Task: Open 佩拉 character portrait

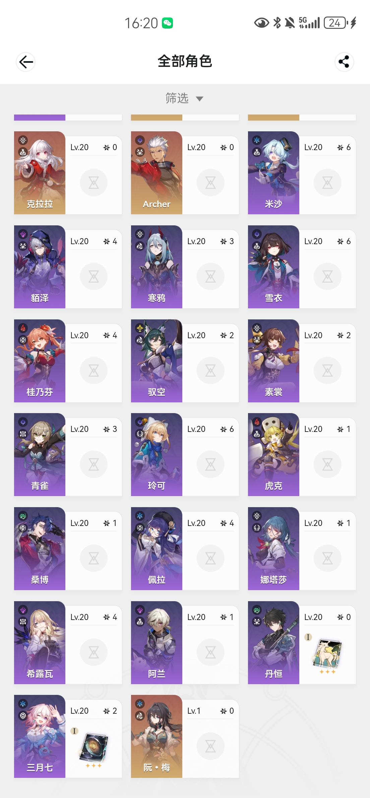Action: [x=157, y=548]
